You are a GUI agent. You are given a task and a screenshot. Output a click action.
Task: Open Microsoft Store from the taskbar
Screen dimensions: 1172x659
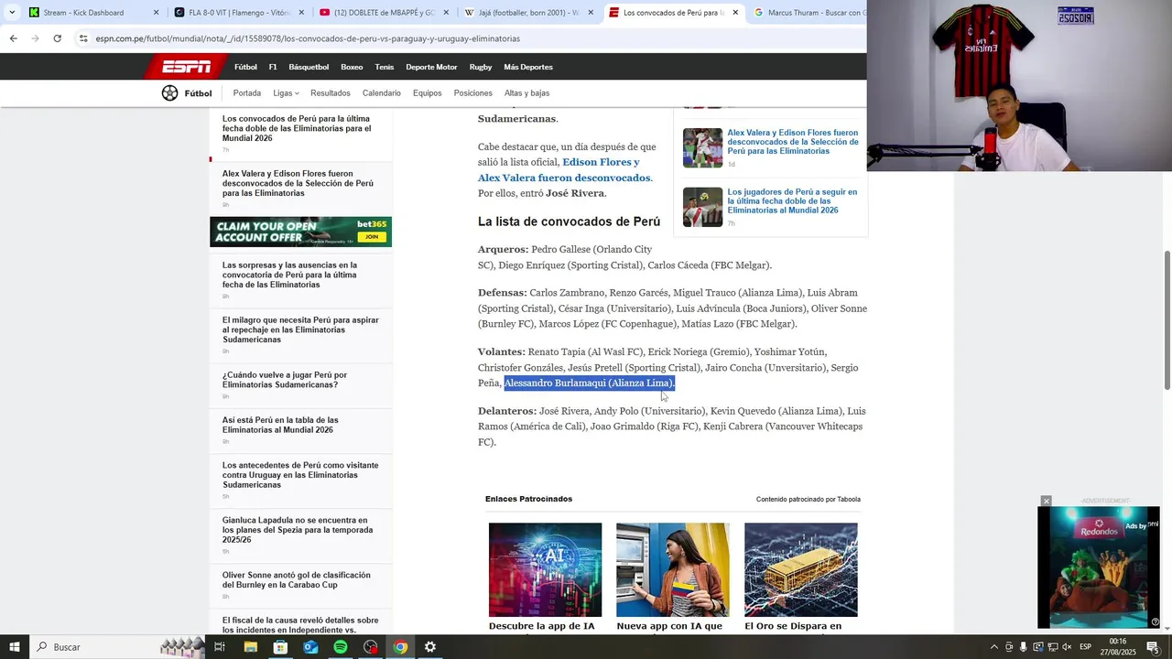coord(280,647)
